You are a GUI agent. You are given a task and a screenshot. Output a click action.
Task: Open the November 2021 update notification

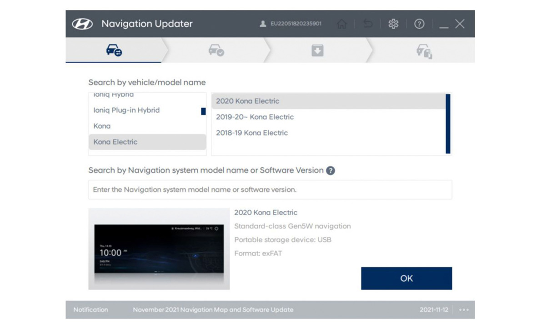tap(213, 310)
